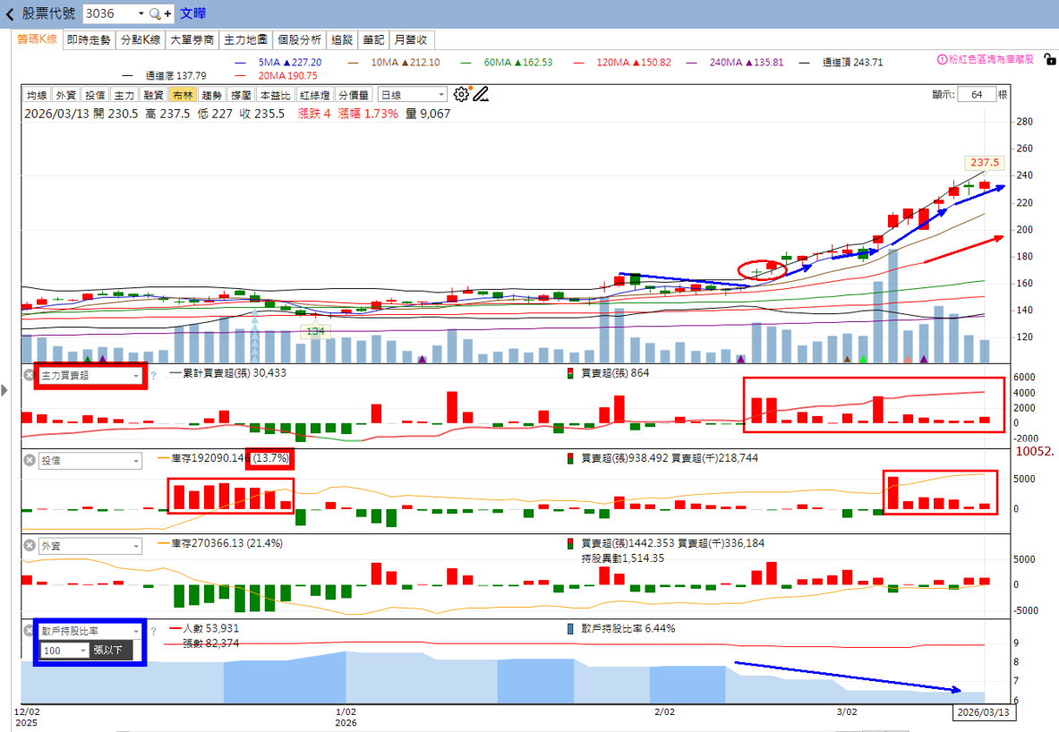The width and height of the screenshot is (1059, 732).
Task: Toggle the 均線 moving average overlay
Action: [x=36, y=95]
